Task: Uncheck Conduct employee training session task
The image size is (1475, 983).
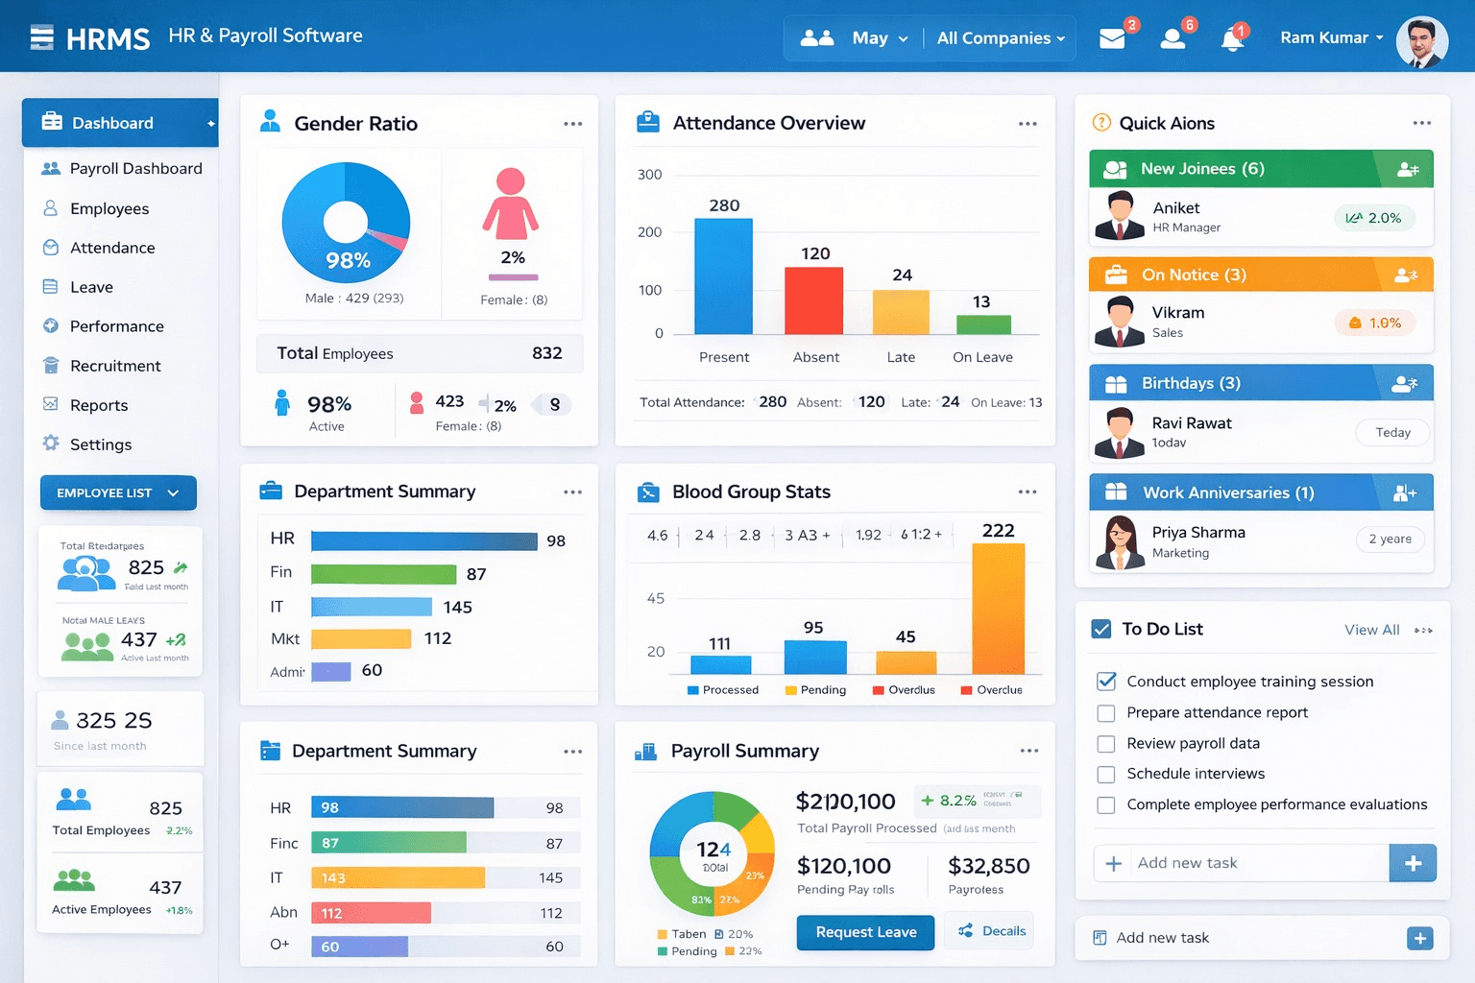Action: click(1106, 682)
